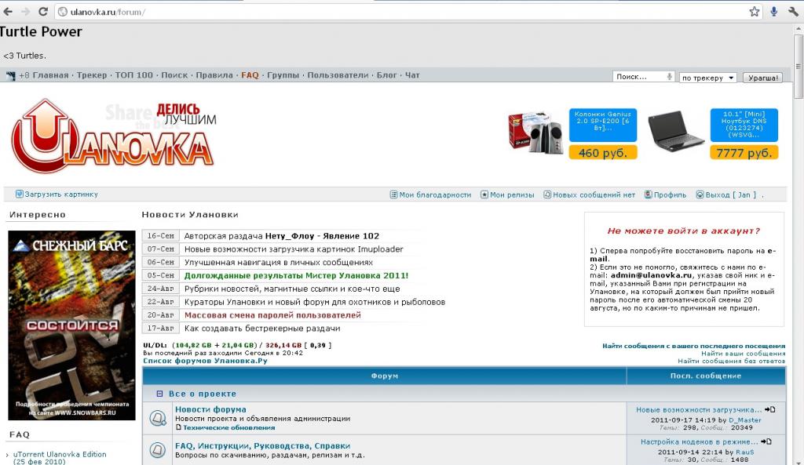Click the pin icon left of +8
The width and height of the screenshot is (804, 465).
(x=11, y=76)
